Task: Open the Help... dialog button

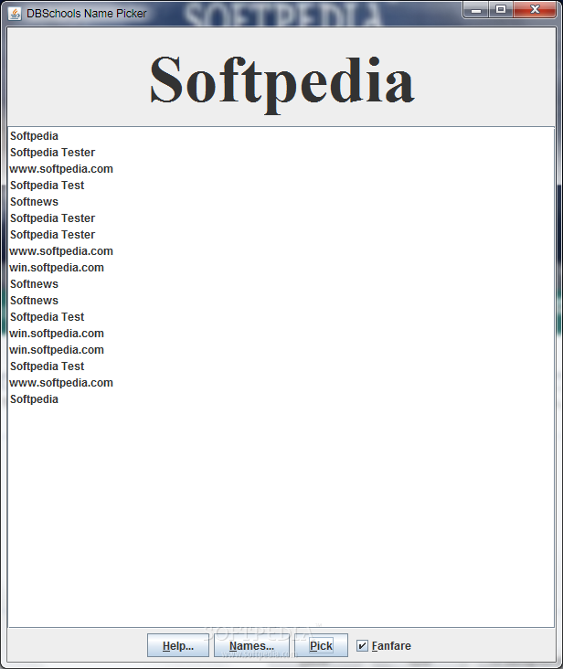Action: tap(178, 645)
